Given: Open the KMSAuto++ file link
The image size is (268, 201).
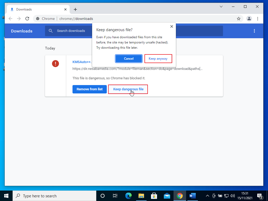Looking at the screenshot, I should pyautogui.click(x=82, y=62).
